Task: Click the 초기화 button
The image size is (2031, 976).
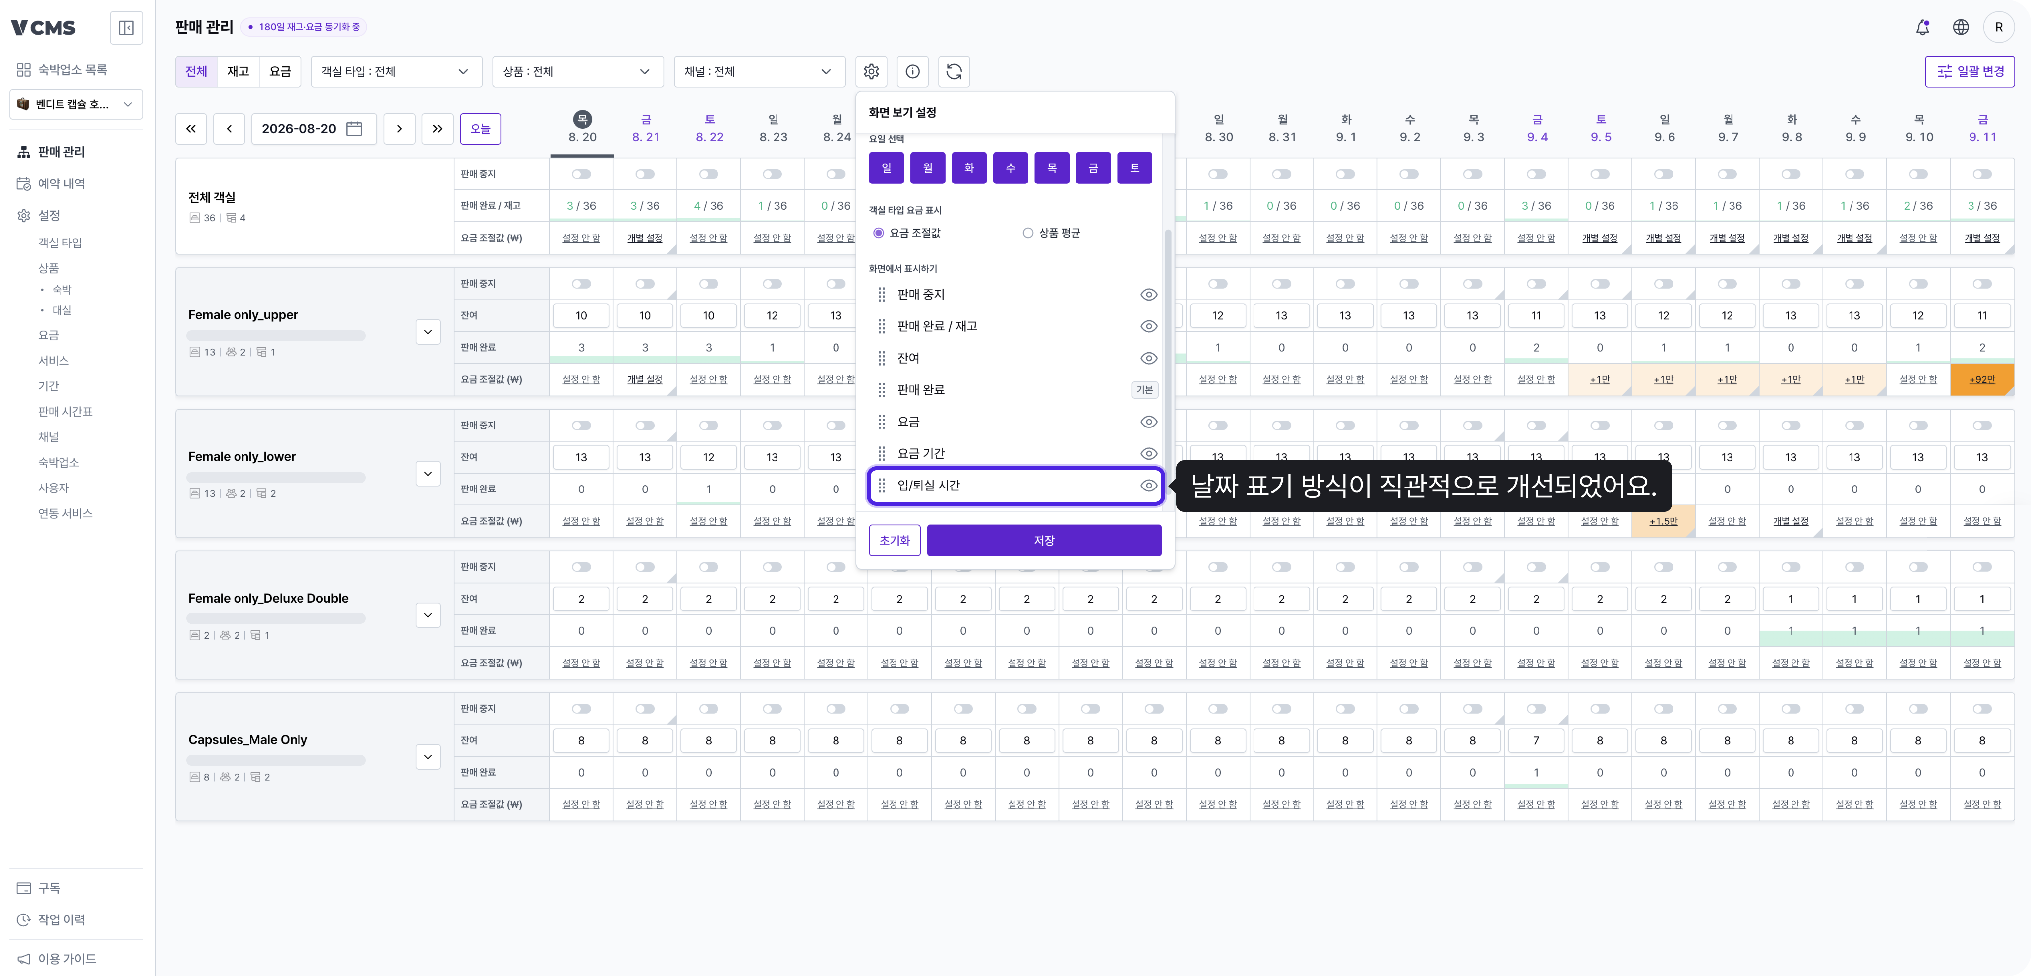Action: click(x=895, y=540)
